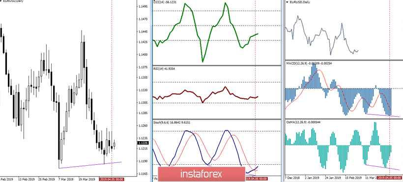Click the 1.1285 price axis value

tap(143, 113)
